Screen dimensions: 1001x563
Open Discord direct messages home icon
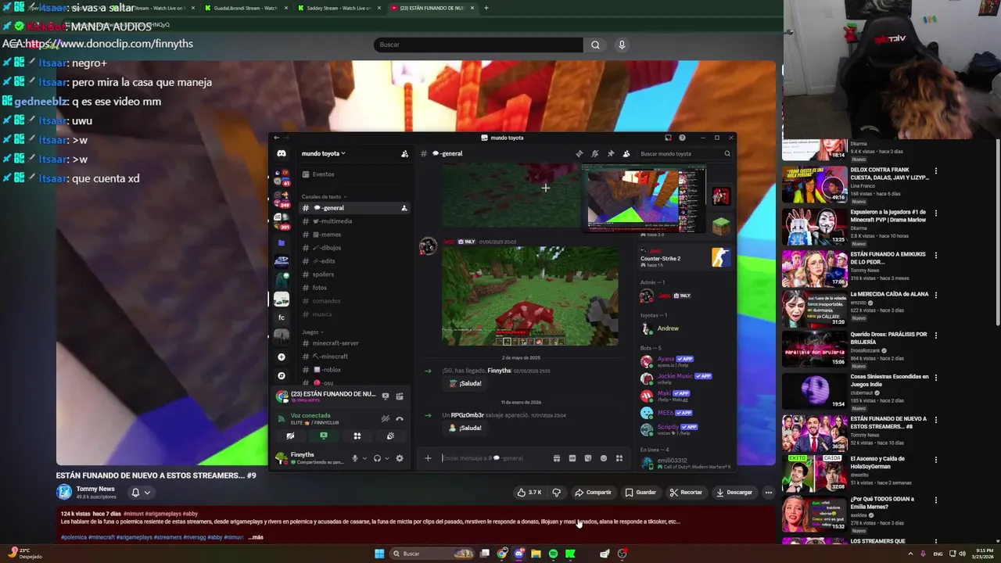pyautogui.click(x=282, y=154)
